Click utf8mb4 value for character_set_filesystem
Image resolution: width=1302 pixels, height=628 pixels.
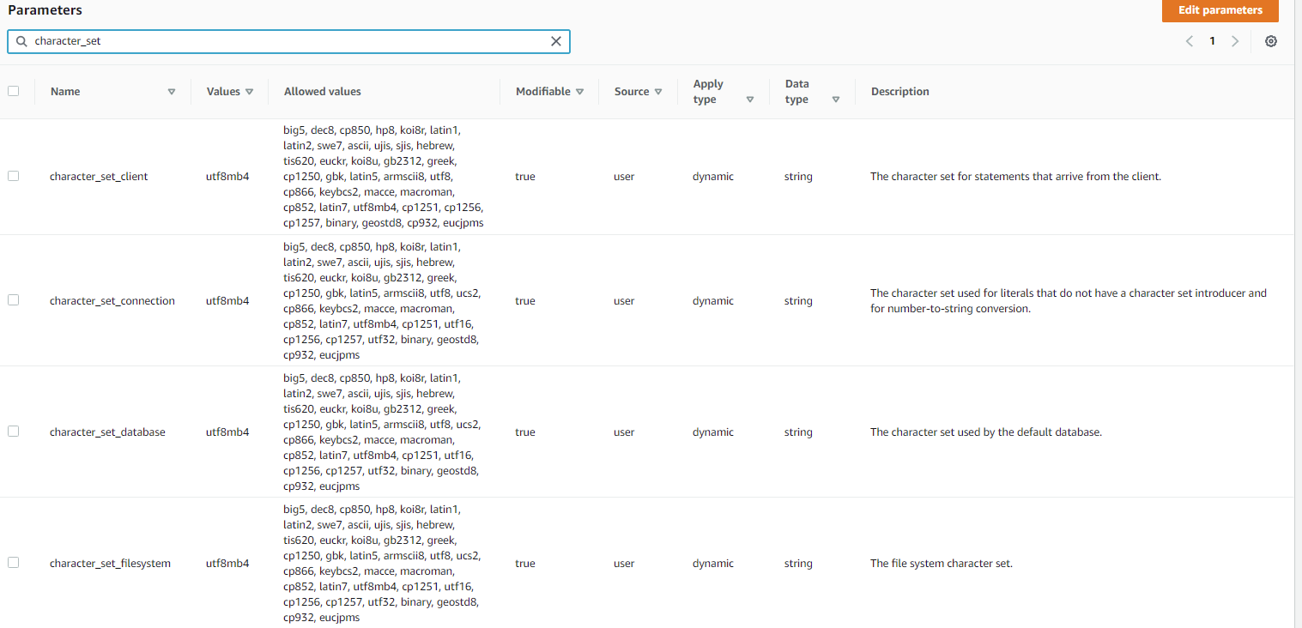pos(227,564)
